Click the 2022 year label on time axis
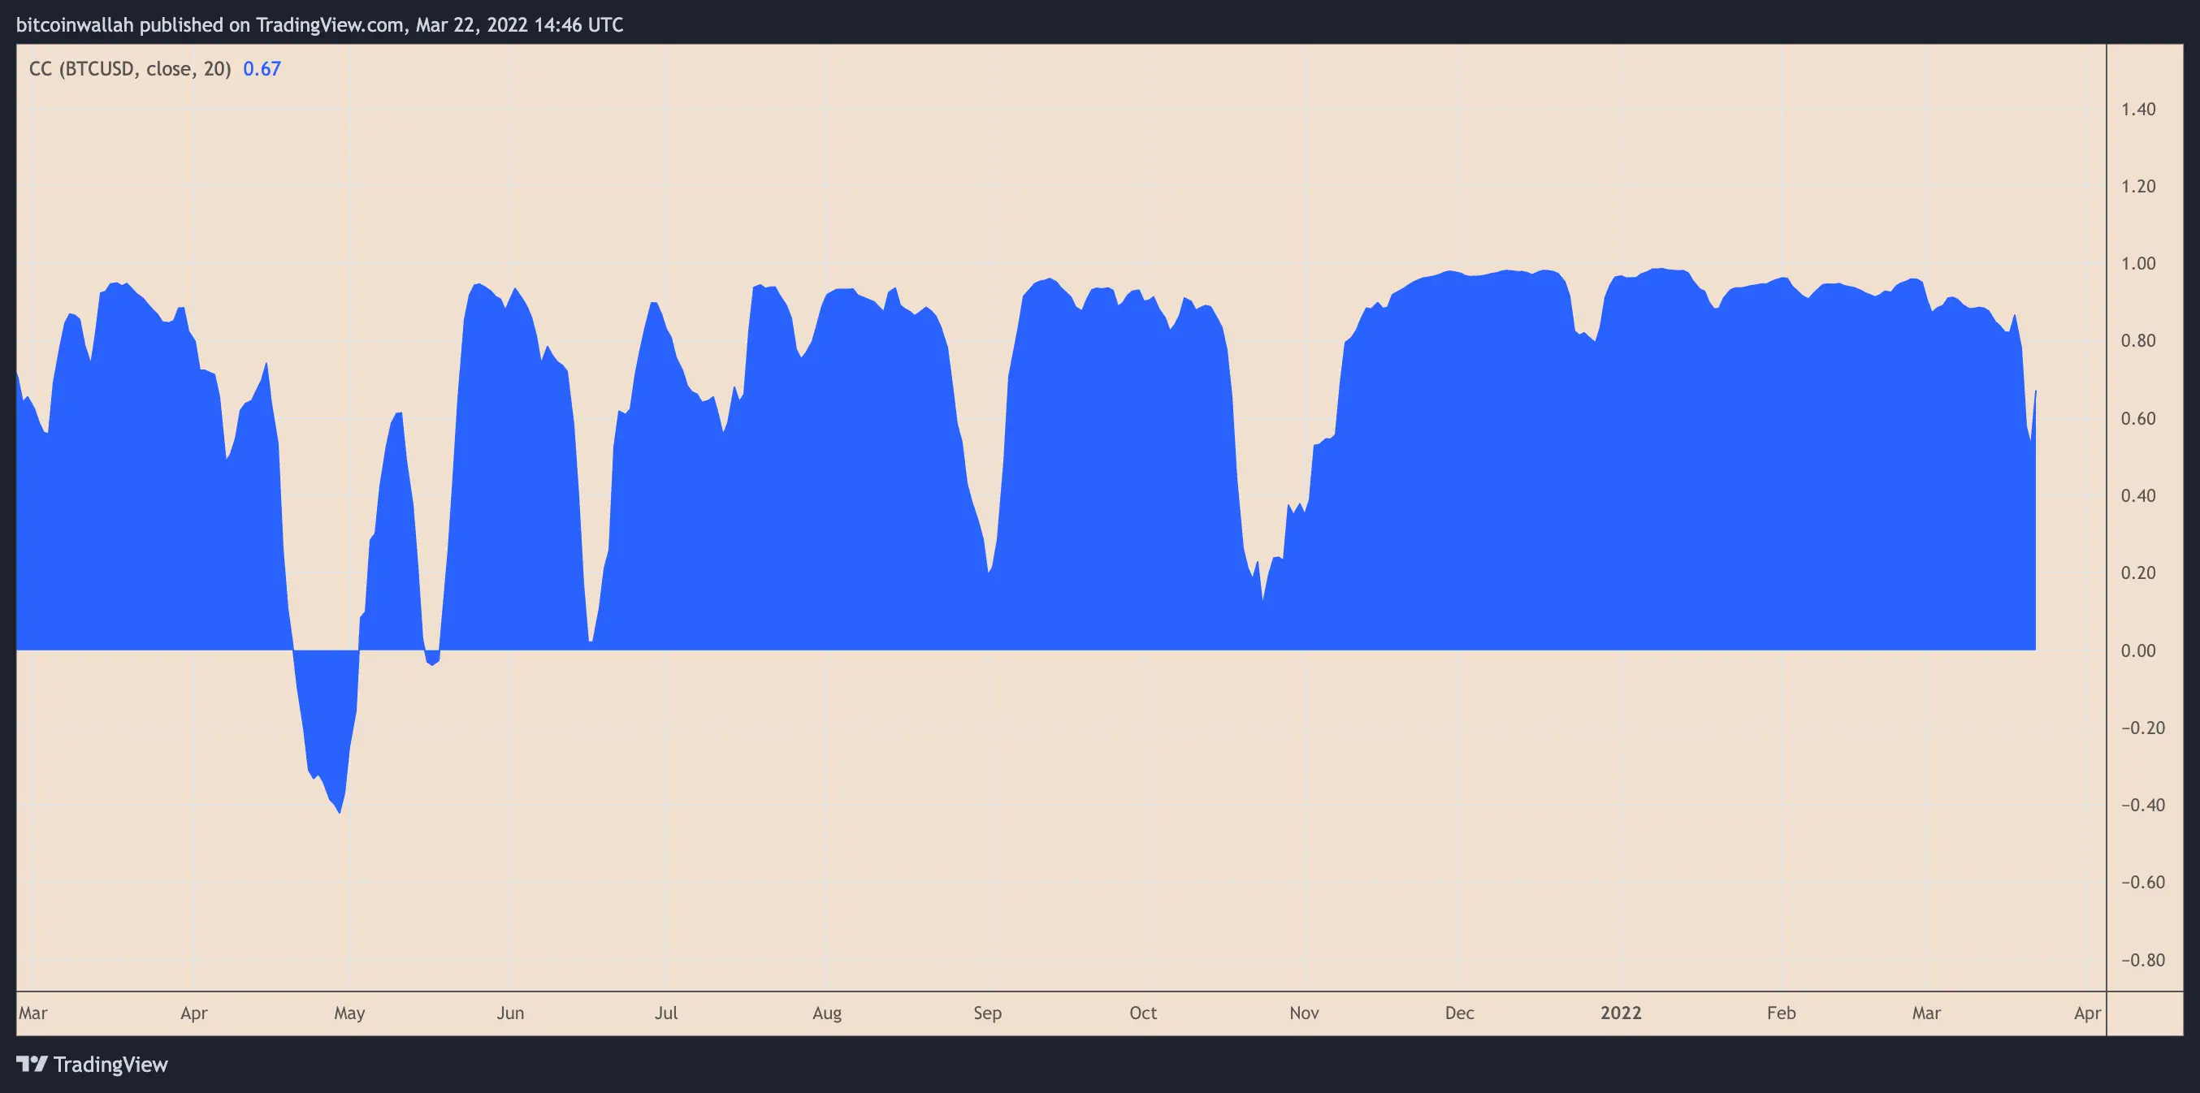Image resolution: width=2200 pixels, height=1093 pixels. point(1620,1013)
